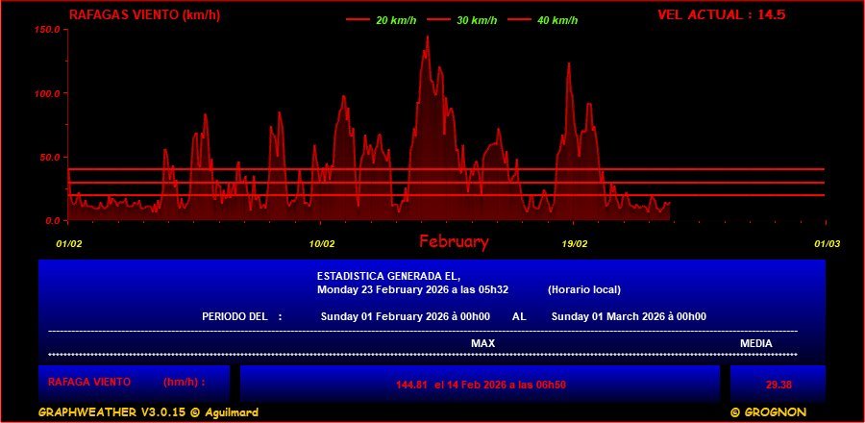Click the 150.0 y-axis value
This screenshot has height=423, width=865.
(48, 30)
